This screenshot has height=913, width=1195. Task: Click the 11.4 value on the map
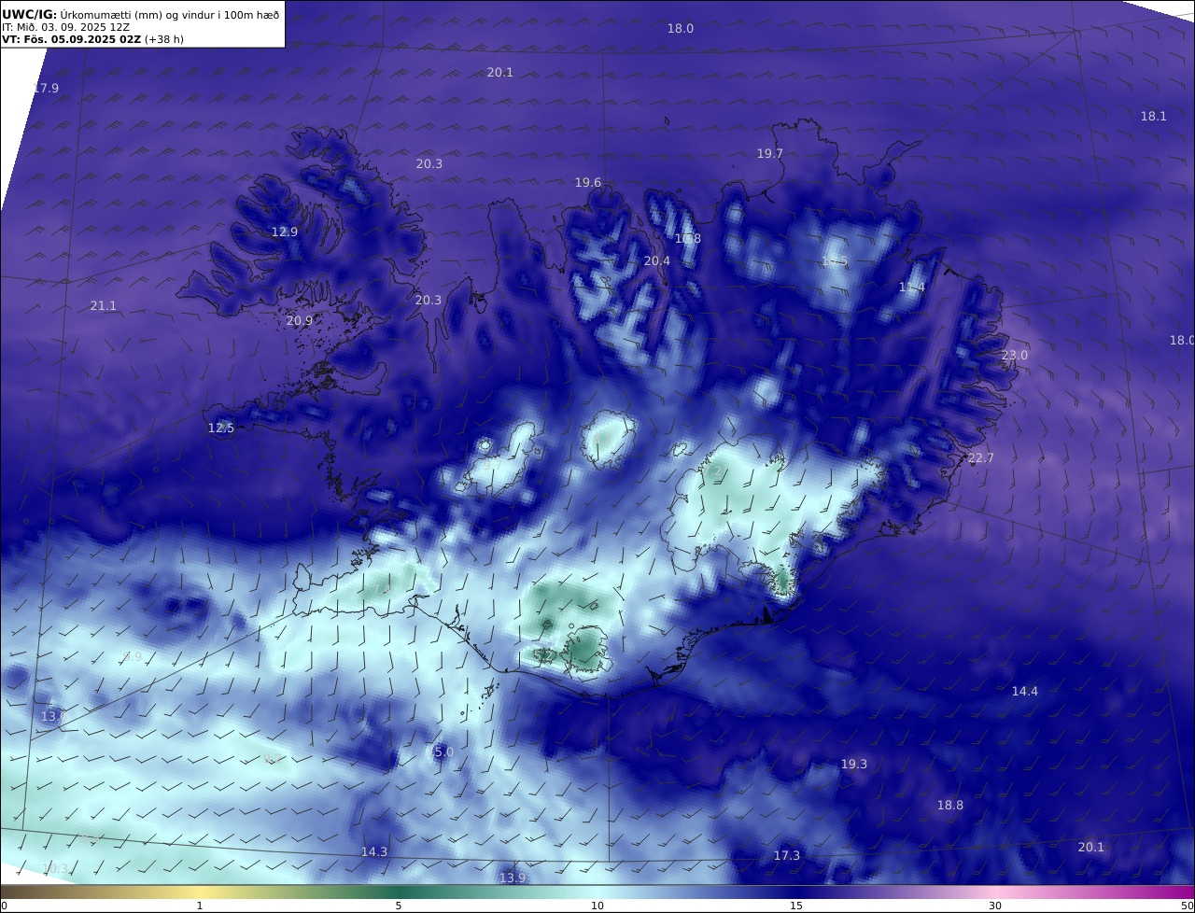pyautogui.click(x=911, y=287)
